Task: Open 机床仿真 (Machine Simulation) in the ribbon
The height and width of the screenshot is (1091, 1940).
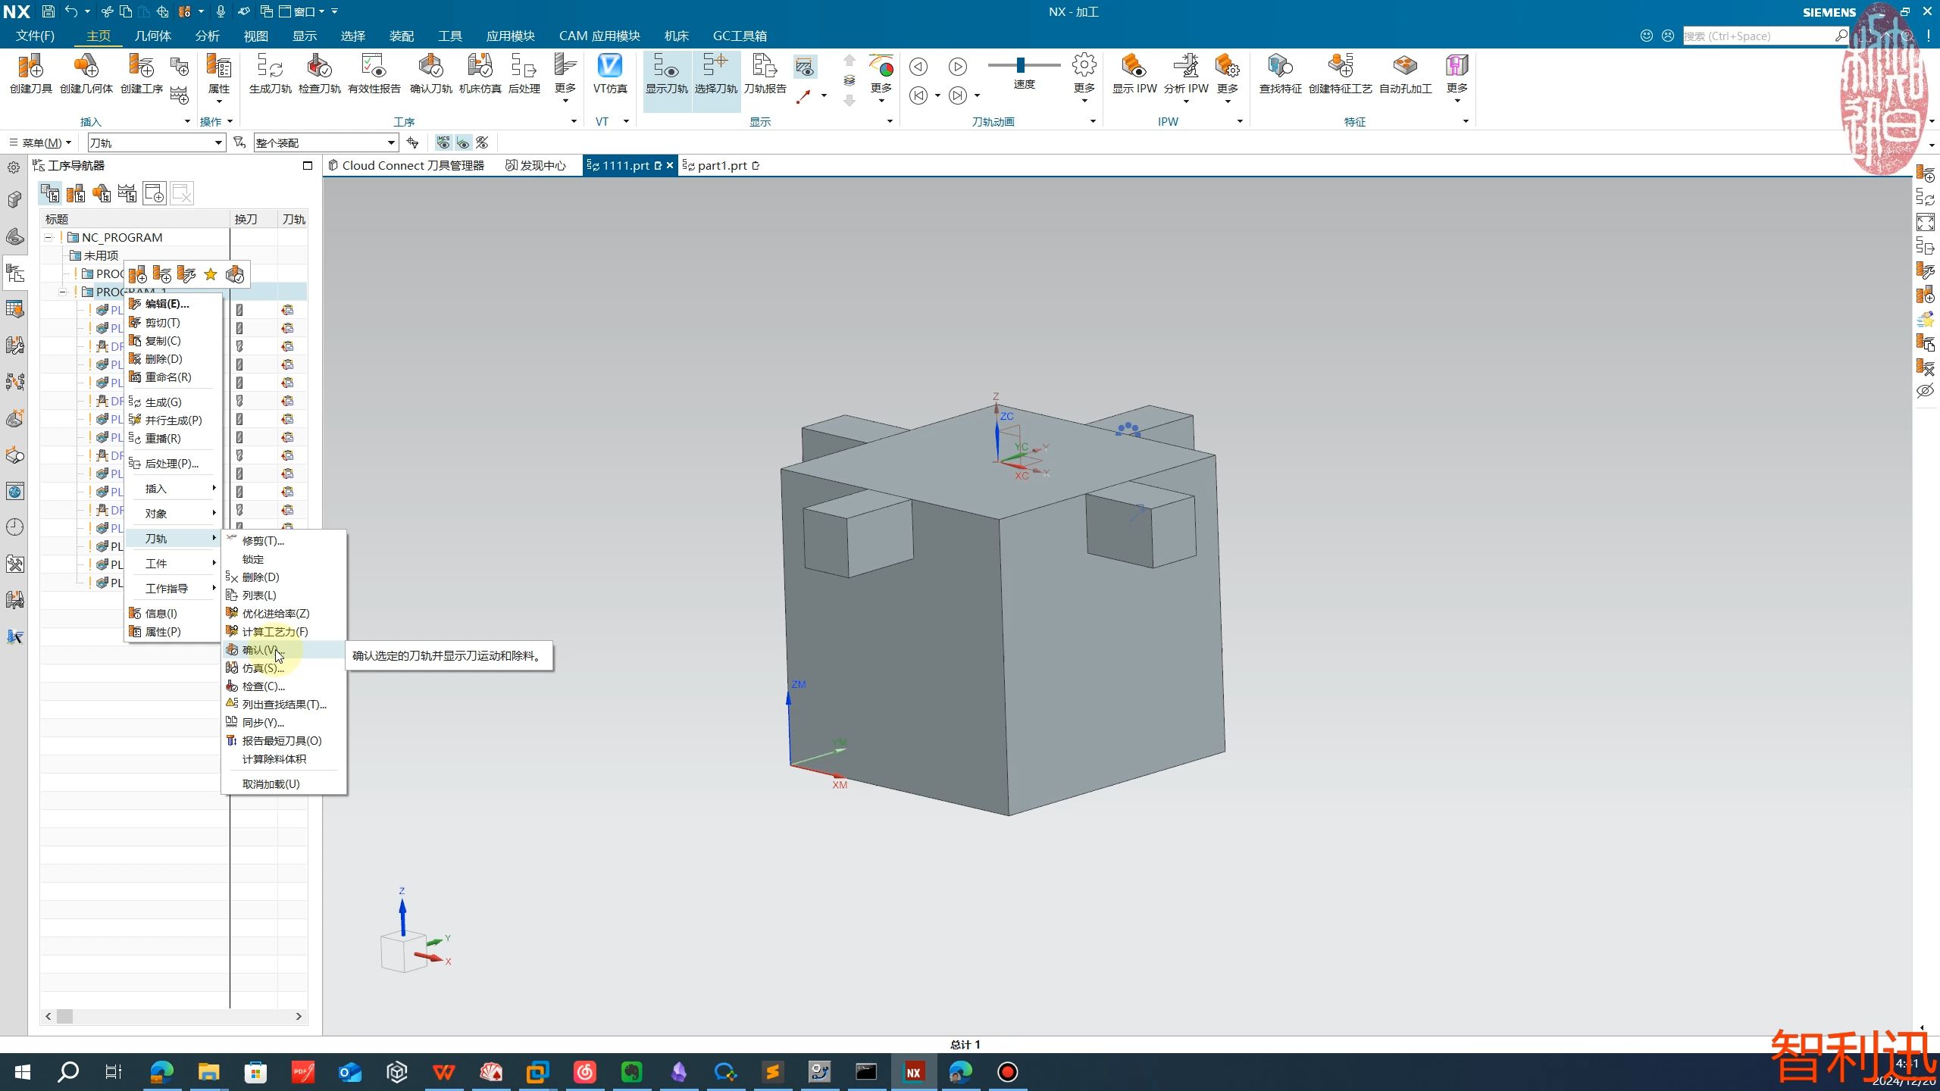Action: (x=480, y=68)
